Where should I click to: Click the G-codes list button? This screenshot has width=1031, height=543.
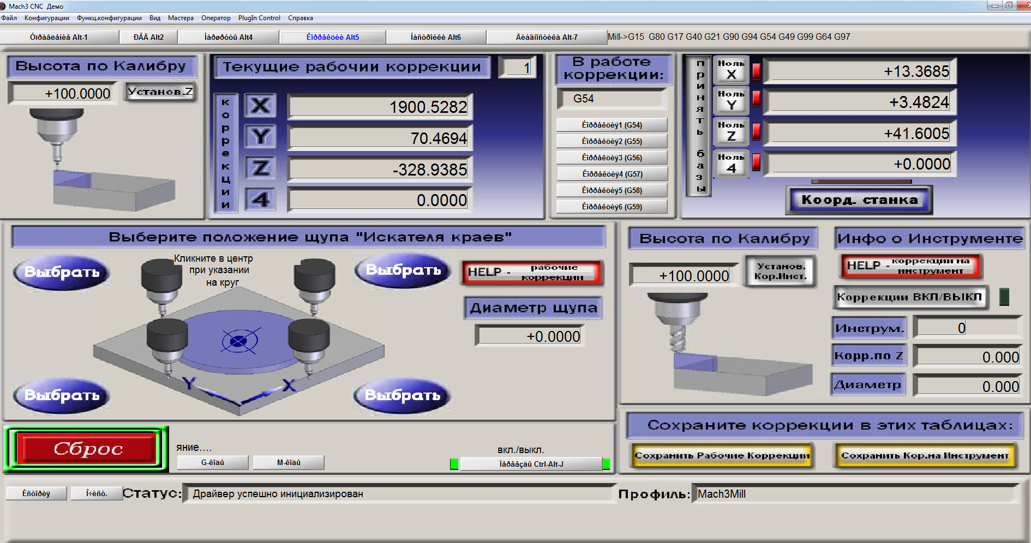pos(213,463)
